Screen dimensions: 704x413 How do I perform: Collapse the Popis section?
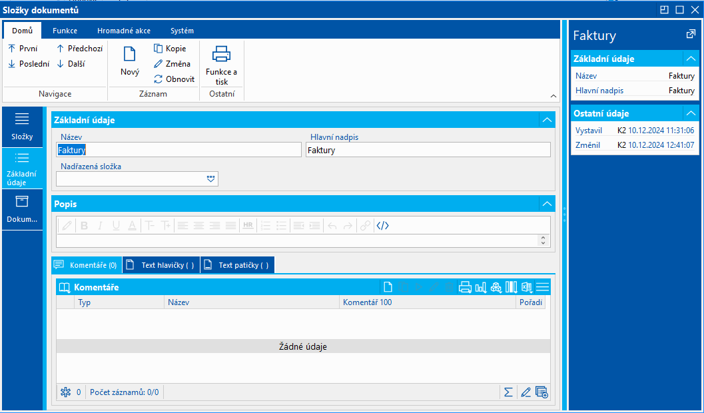pyautogui.click(x=547, y=204)
